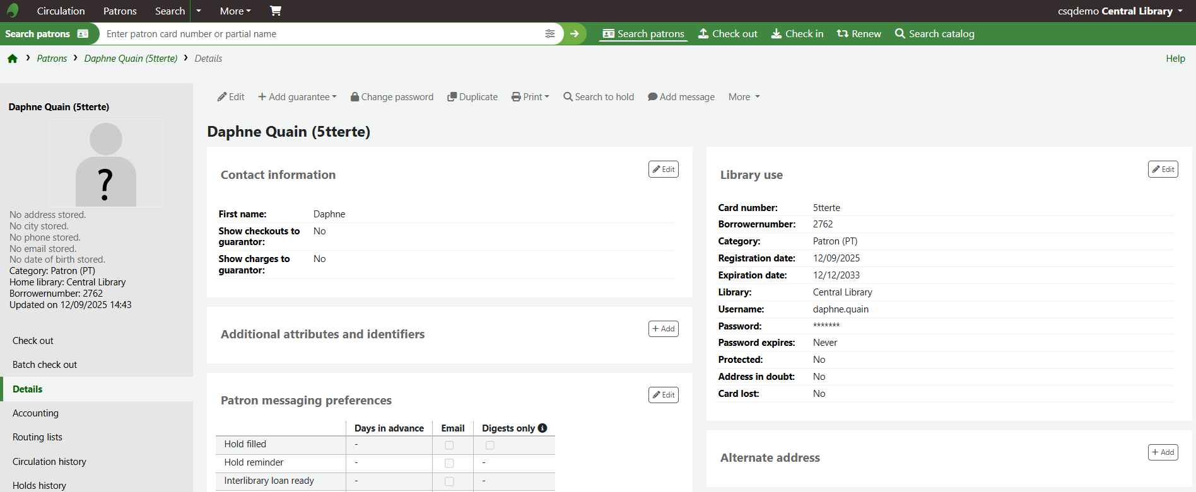Click Check out in green bar

click(x=728, y=34)
